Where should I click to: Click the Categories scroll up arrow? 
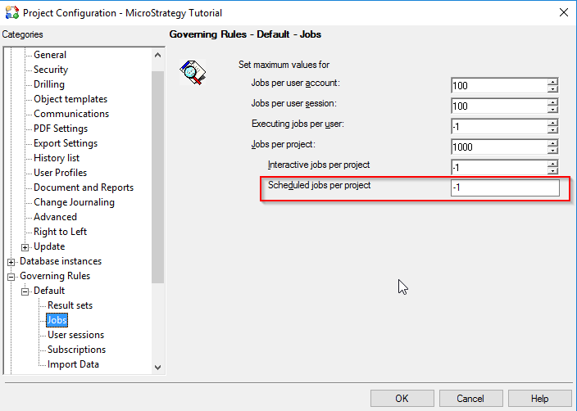pyautogui.click(x=158, y=55)
